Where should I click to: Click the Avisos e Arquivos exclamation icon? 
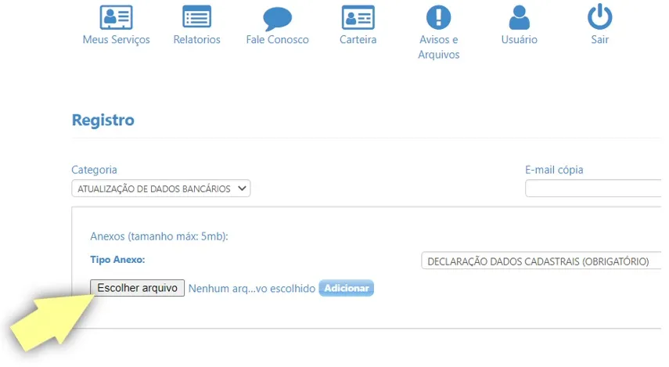click(x=438, y=17)
